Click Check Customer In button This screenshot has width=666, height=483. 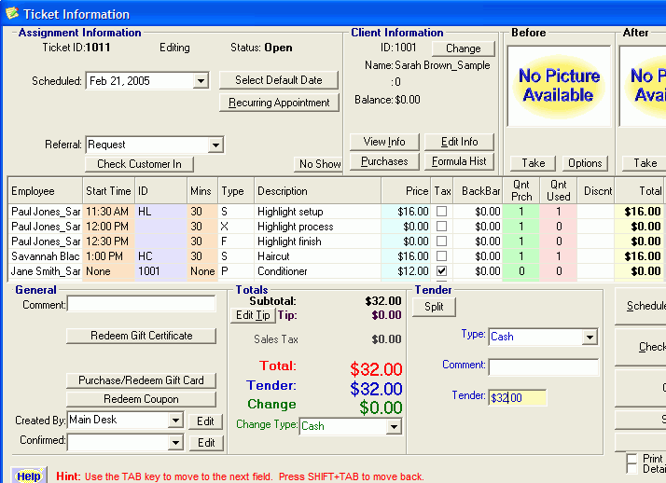[x=139, y=164]
